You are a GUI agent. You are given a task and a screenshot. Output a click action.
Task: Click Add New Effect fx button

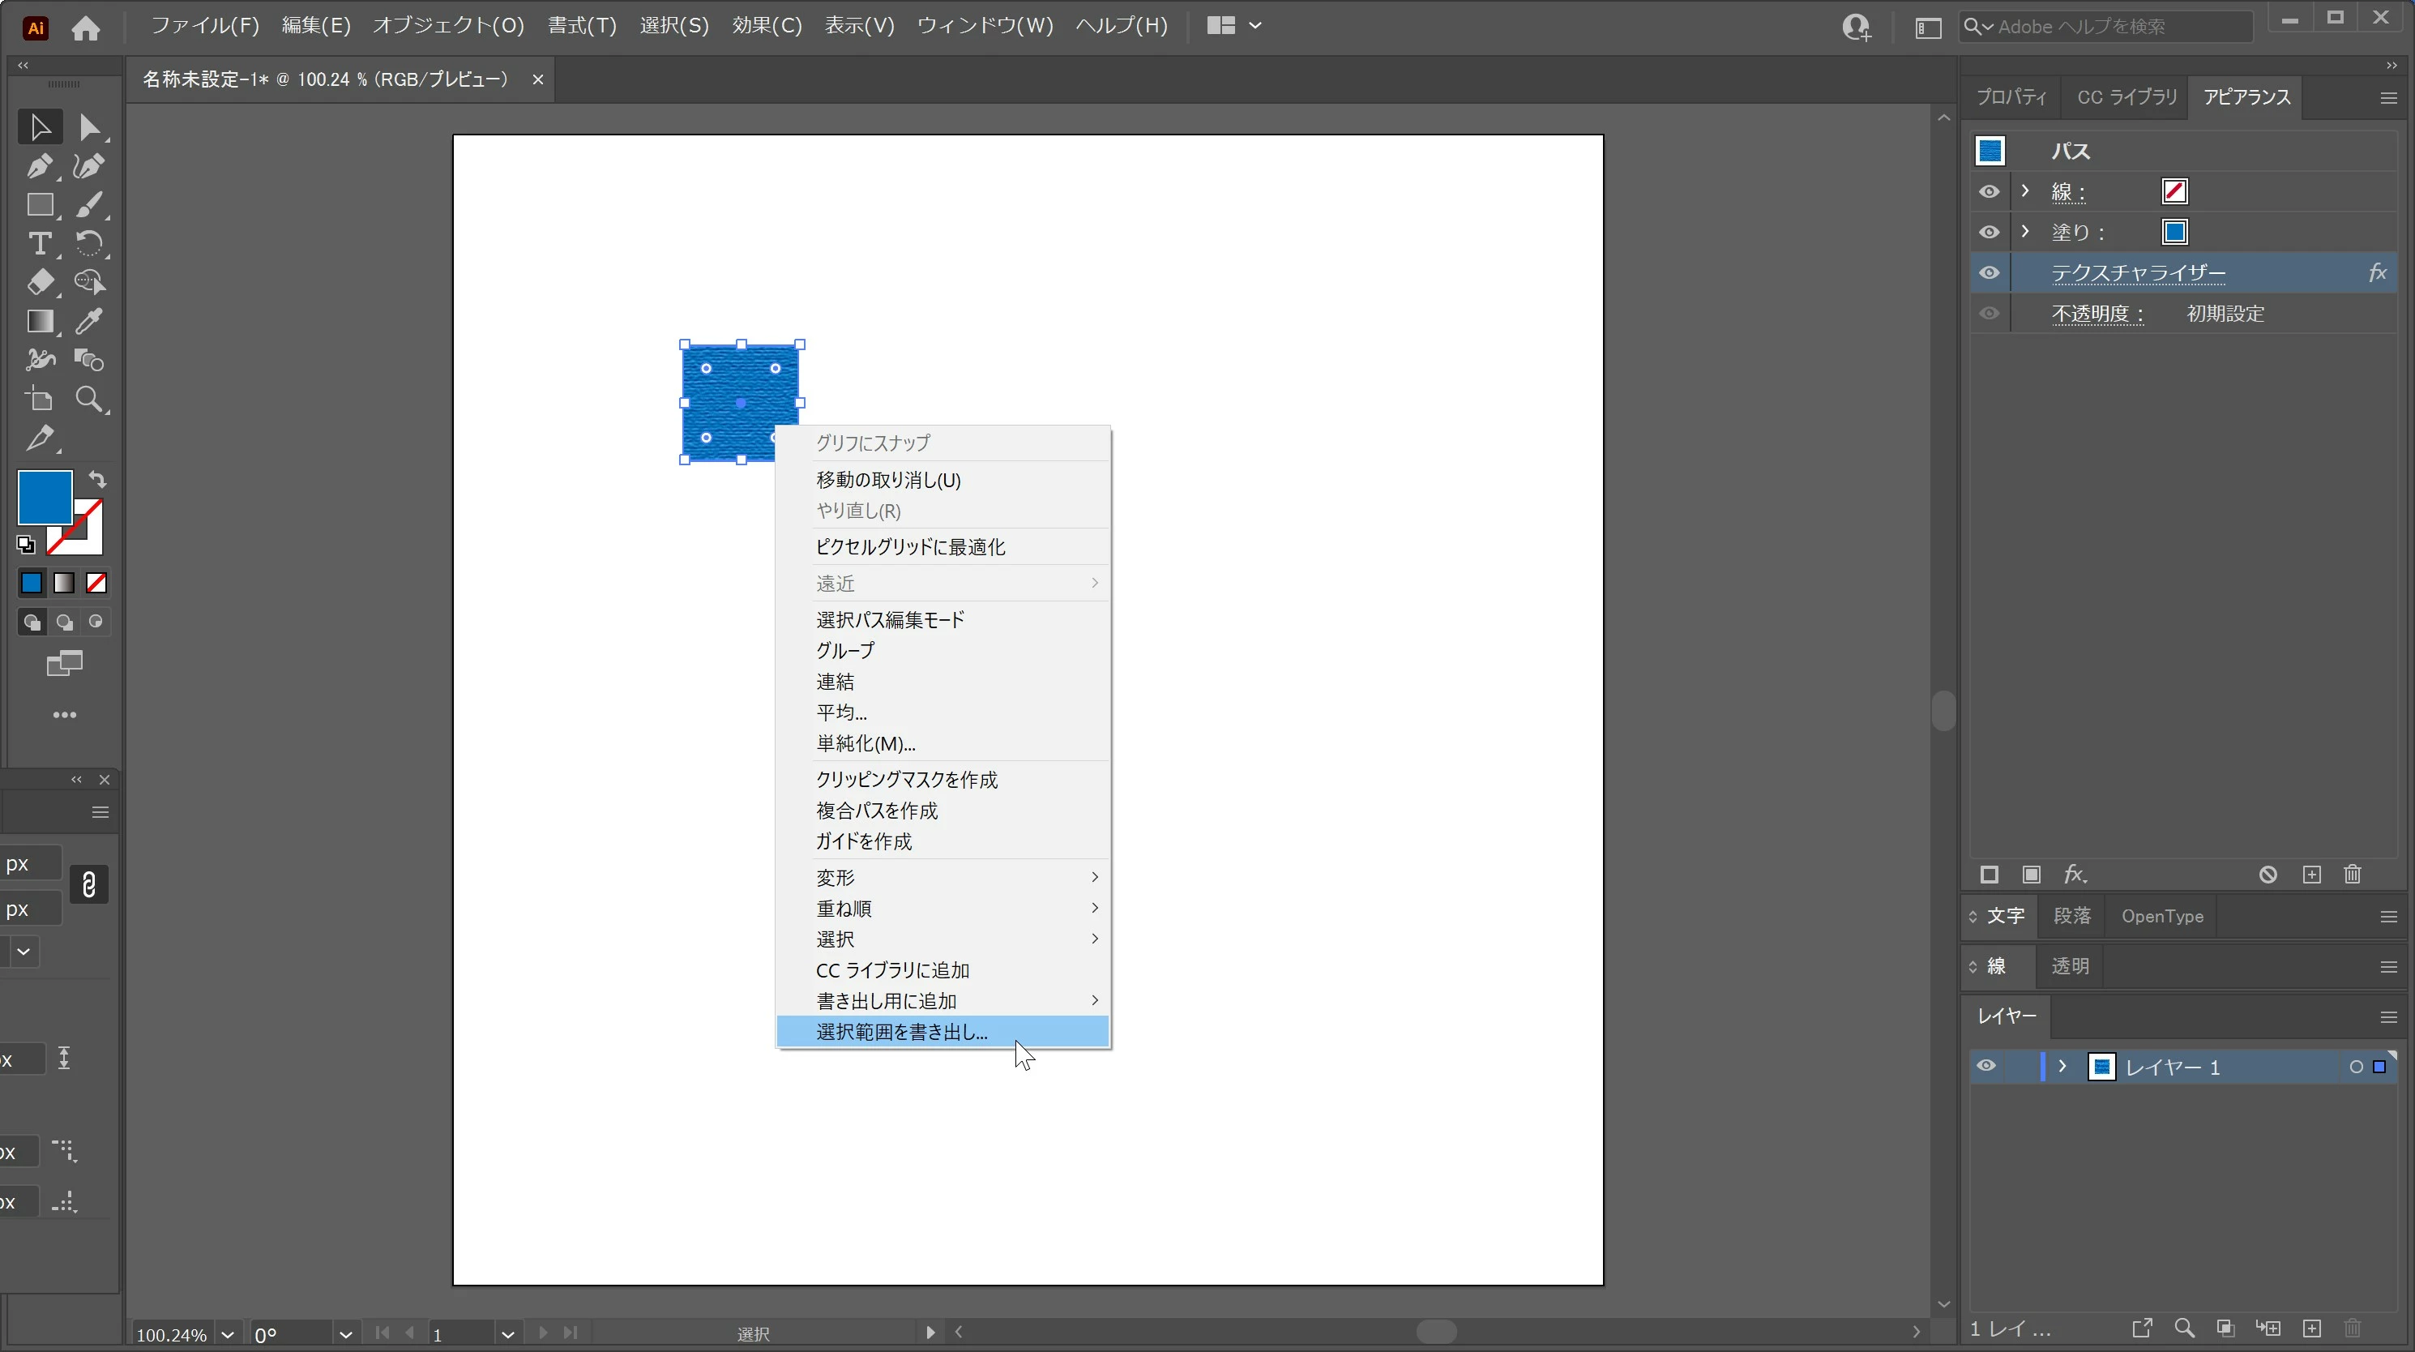point(2075,875)
